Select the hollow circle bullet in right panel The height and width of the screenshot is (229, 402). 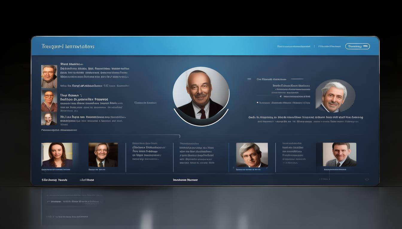pos(281,96)
